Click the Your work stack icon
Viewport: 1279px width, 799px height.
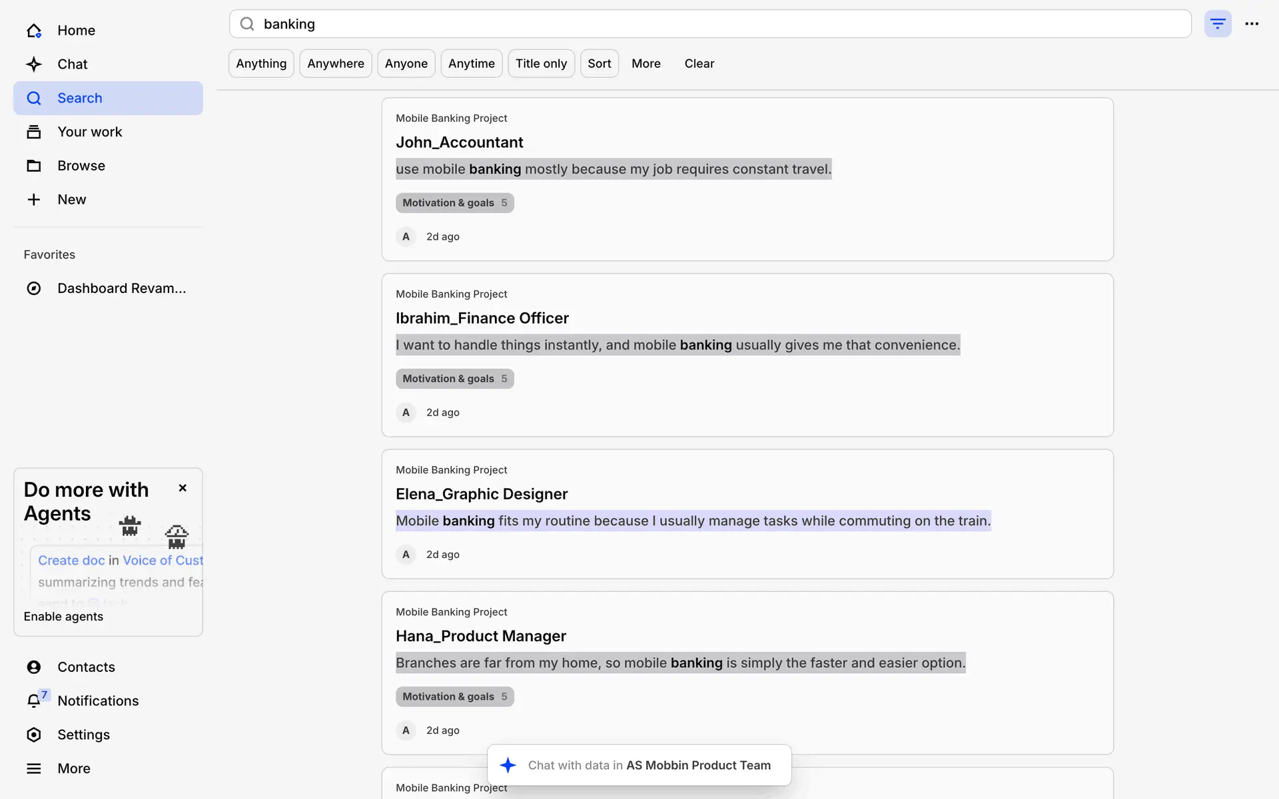tap(34, 132)
